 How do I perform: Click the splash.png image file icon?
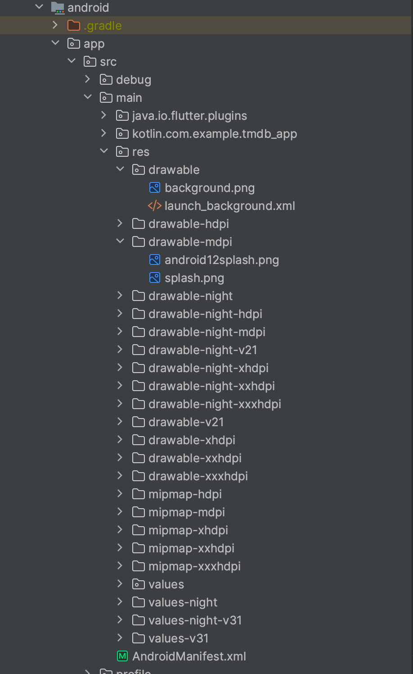point(154,278)
